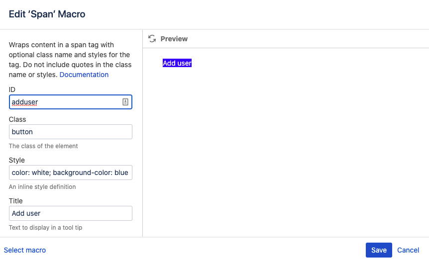429x262 pixels.
Task: Save the Span macro changes
Action: [x=379, y=250]
